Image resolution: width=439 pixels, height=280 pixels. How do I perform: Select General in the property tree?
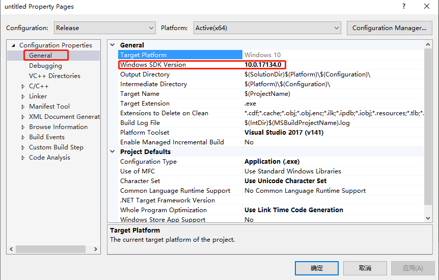tap(40, 55)
